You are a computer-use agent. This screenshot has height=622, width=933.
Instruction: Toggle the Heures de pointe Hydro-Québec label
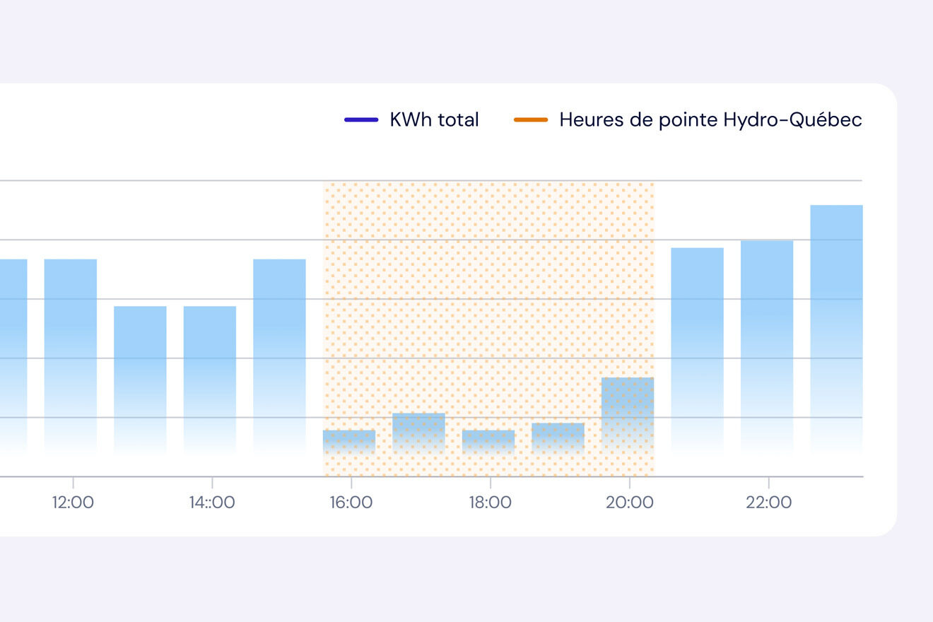pos(710,119)
